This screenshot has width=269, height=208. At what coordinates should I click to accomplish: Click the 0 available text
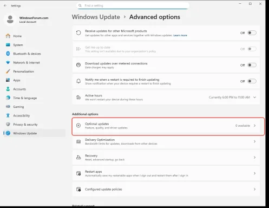pyautogui.click(x=242, y=126)
